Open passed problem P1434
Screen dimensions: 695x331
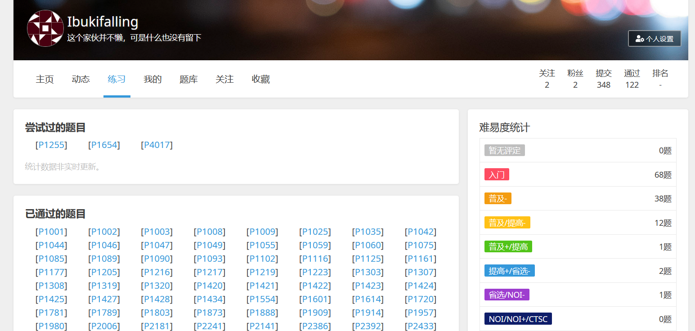(210, 299)
